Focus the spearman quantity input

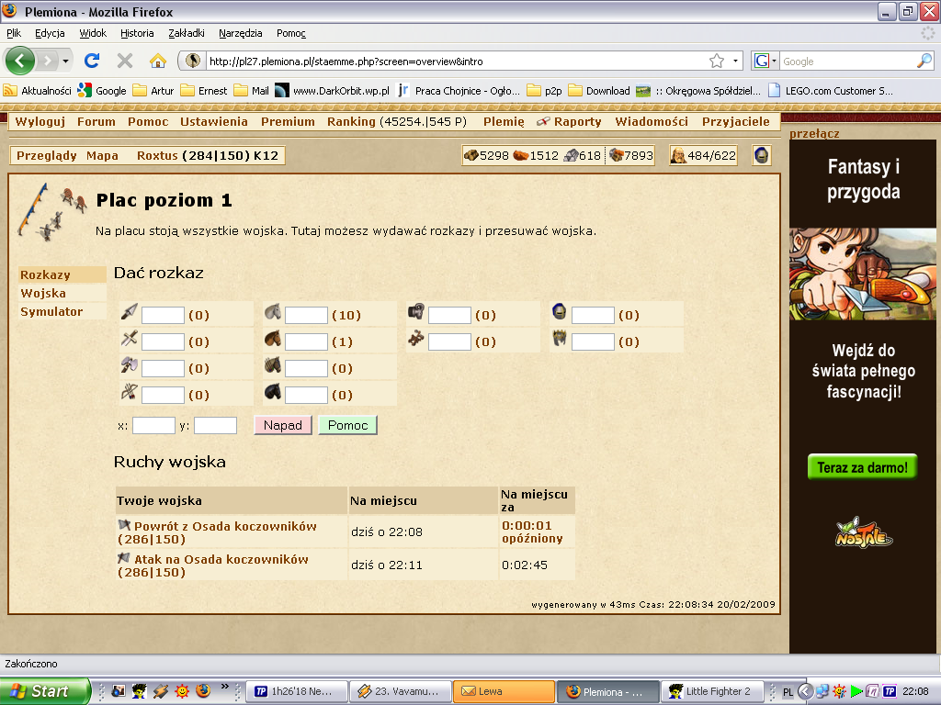tap(163, 316)
